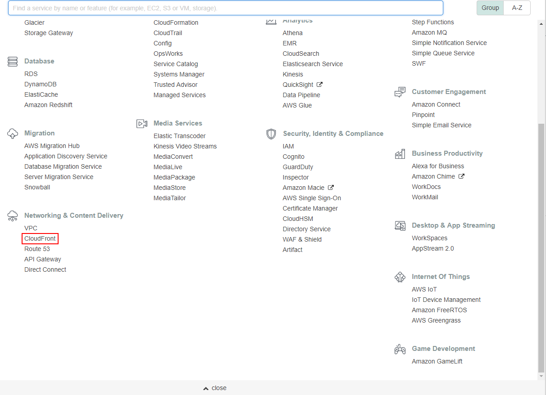Open Cognito

[x=294, y=157]
